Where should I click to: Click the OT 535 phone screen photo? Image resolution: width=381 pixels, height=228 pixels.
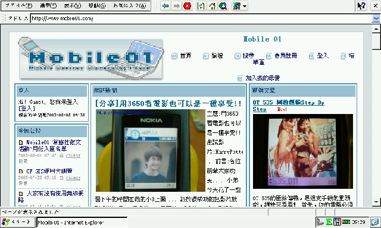(x=303, y=151)
